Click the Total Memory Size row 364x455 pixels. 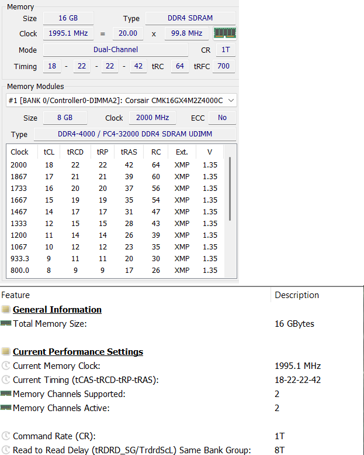182,324
